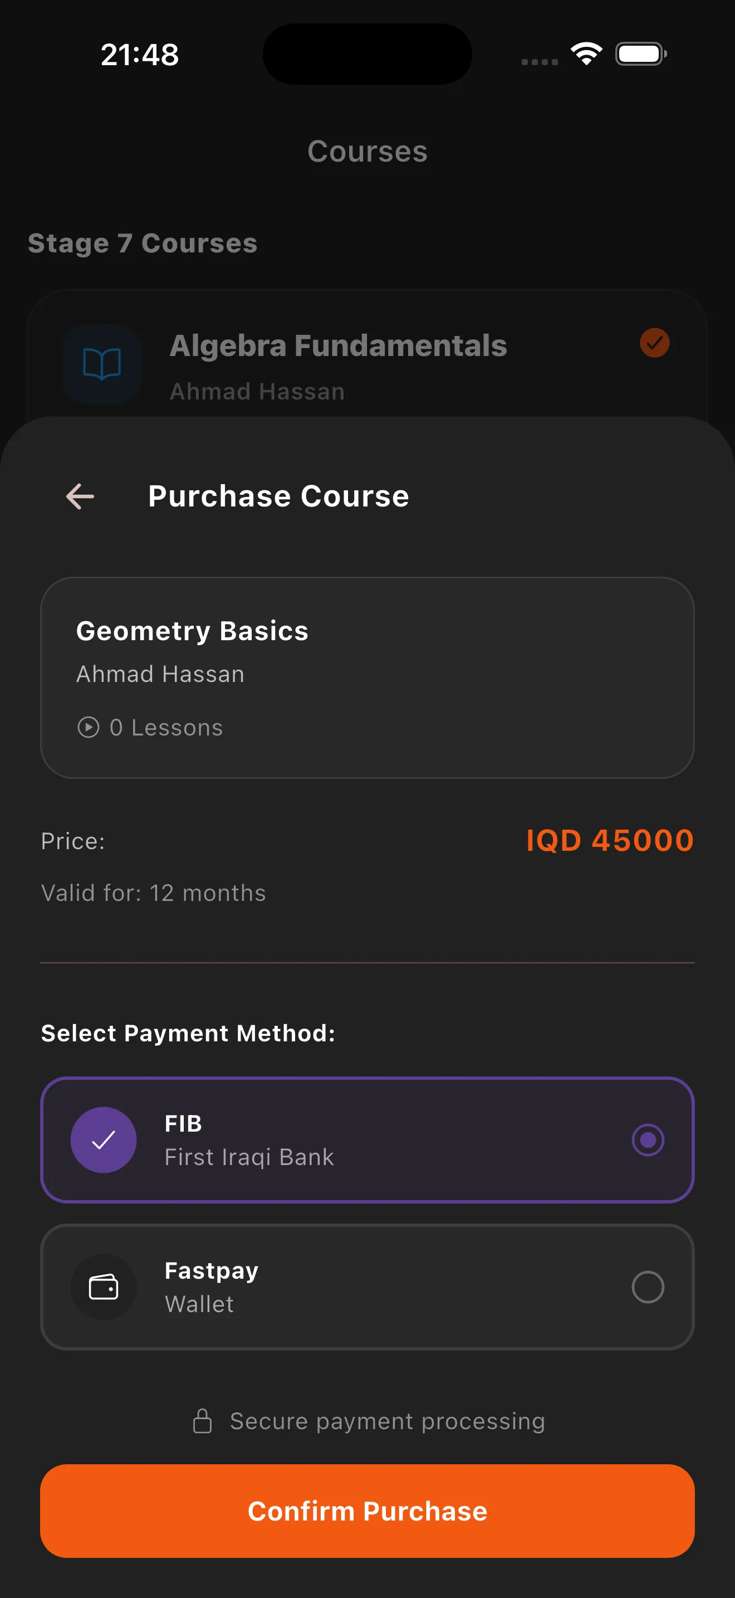Open the Algebra Fundamentals course title

[x=339, y=345]
